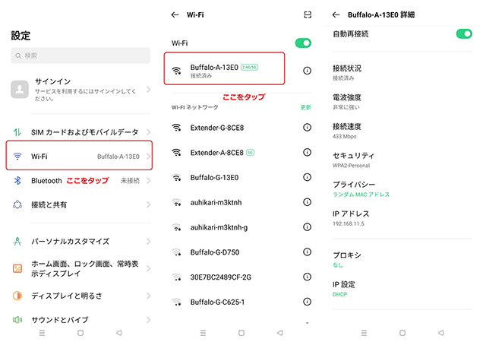This screenshot has height=342, width=483.
Task: Open 接続と共有 settings entry
Action: [80, 204]
